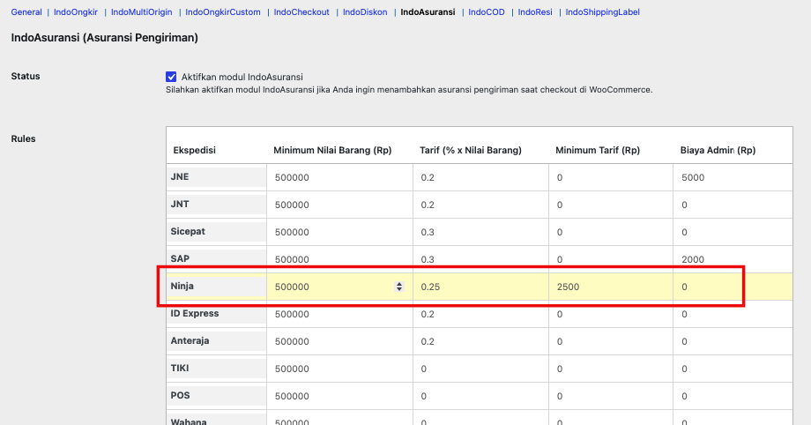Edit JNT Minimum Nilai Barang field
This screenshot has width=811, height=425.
click(339, 205)
